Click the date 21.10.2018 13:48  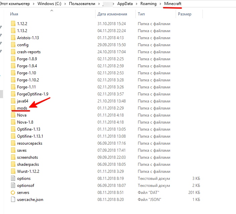tap(112, 101)
